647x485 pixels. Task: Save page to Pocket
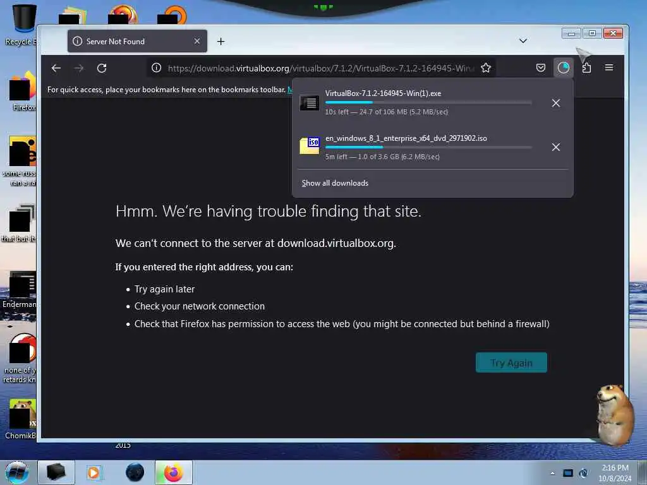pyautogui.click(x=541, y=68)
